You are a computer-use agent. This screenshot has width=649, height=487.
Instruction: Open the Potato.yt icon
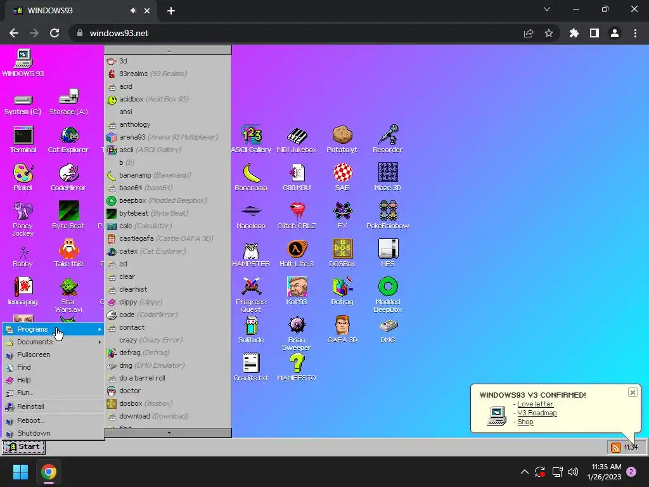(x=342, y=140)
